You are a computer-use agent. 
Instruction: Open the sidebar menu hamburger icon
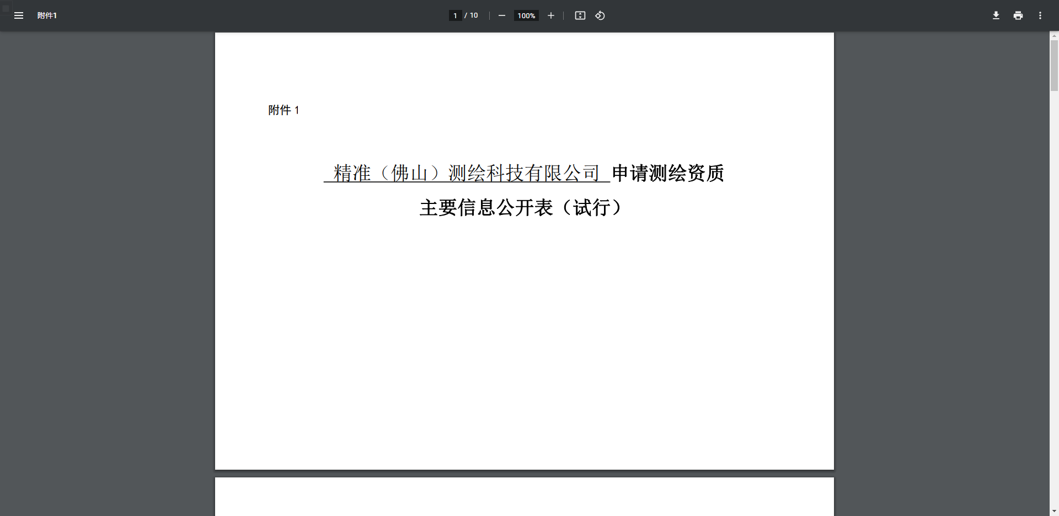click(x=19, y=15)
